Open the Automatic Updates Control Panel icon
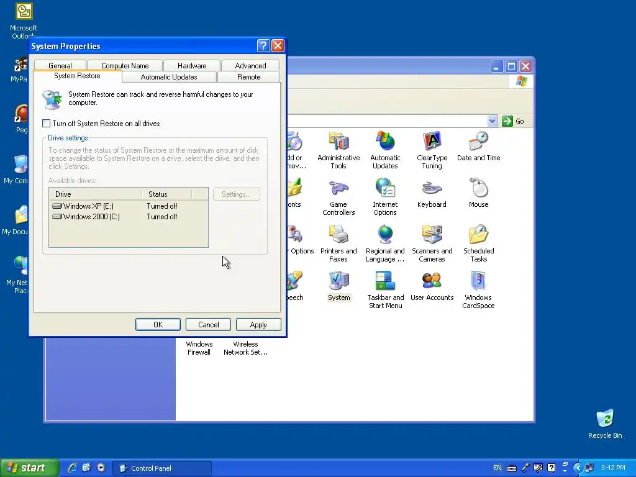The image size is (636, 477). [385, 150]
